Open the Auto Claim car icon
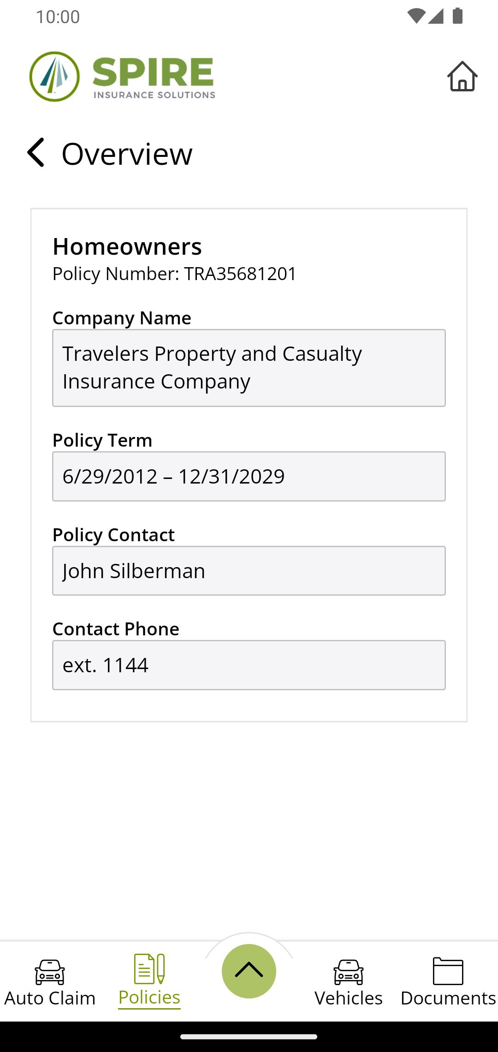 point(50,972)
